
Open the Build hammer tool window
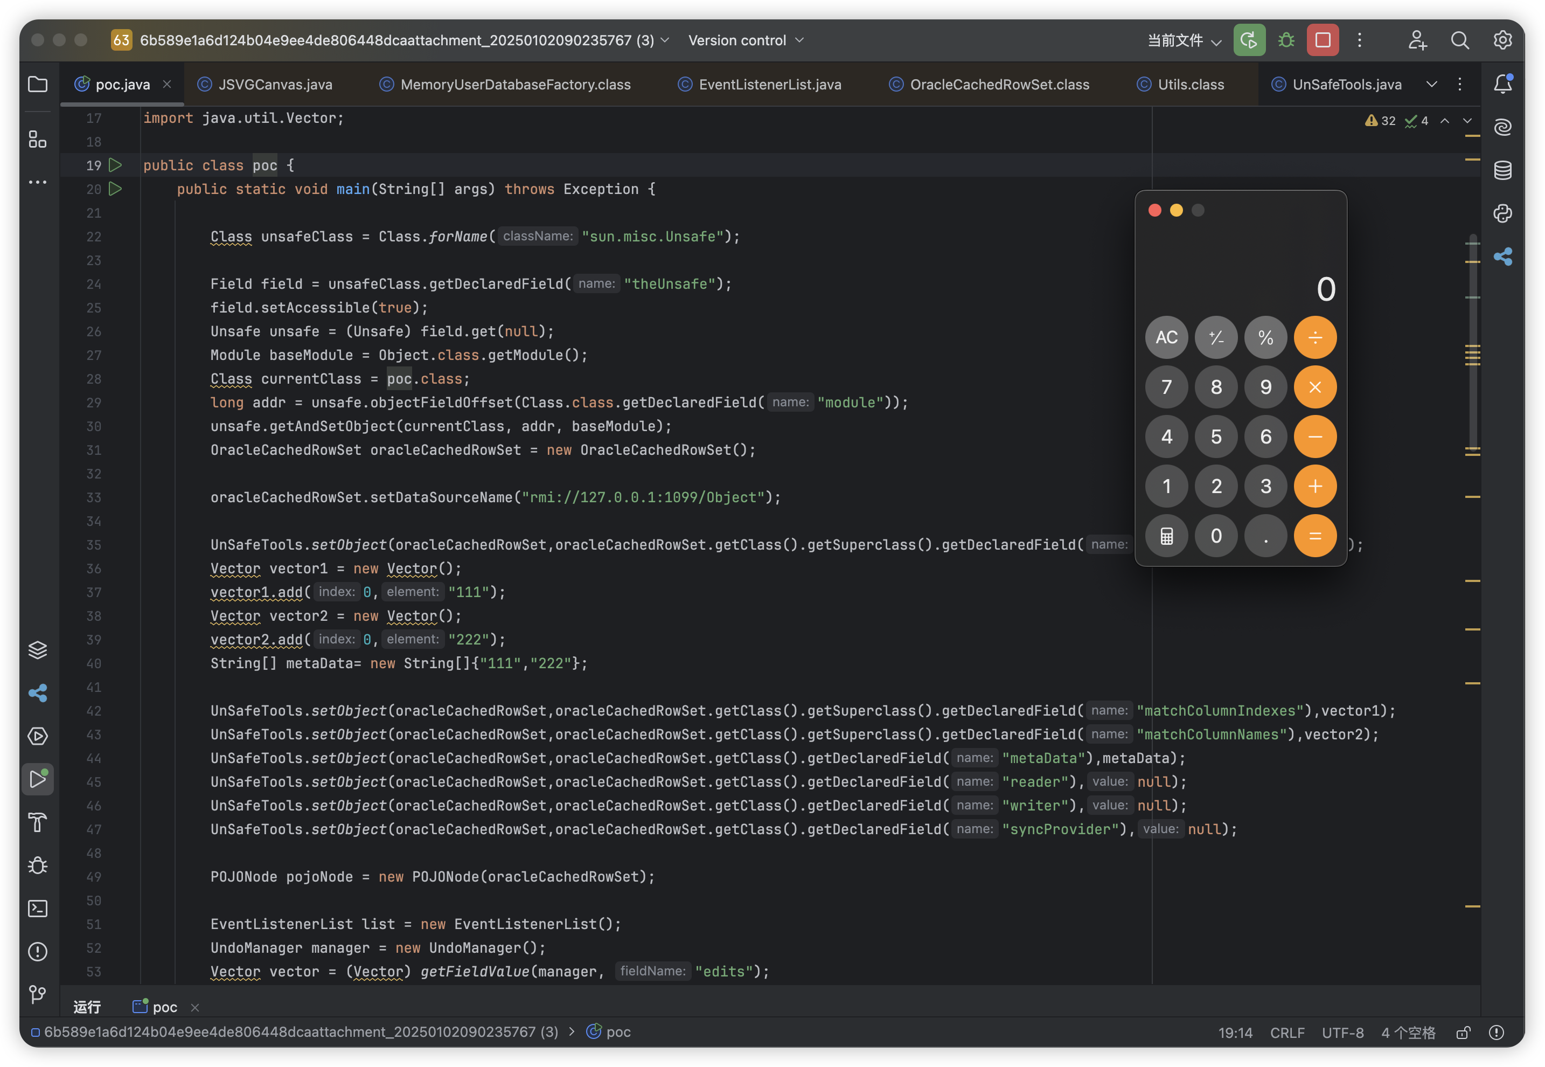pos(37,822)
